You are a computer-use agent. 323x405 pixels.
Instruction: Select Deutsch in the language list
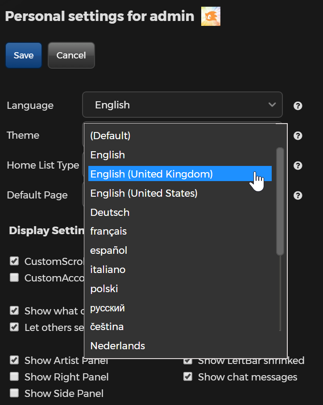[110, 212]
